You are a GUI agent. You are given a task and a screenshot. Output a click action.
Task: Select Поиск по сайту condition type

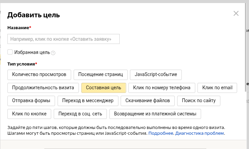tap(199, 101)
